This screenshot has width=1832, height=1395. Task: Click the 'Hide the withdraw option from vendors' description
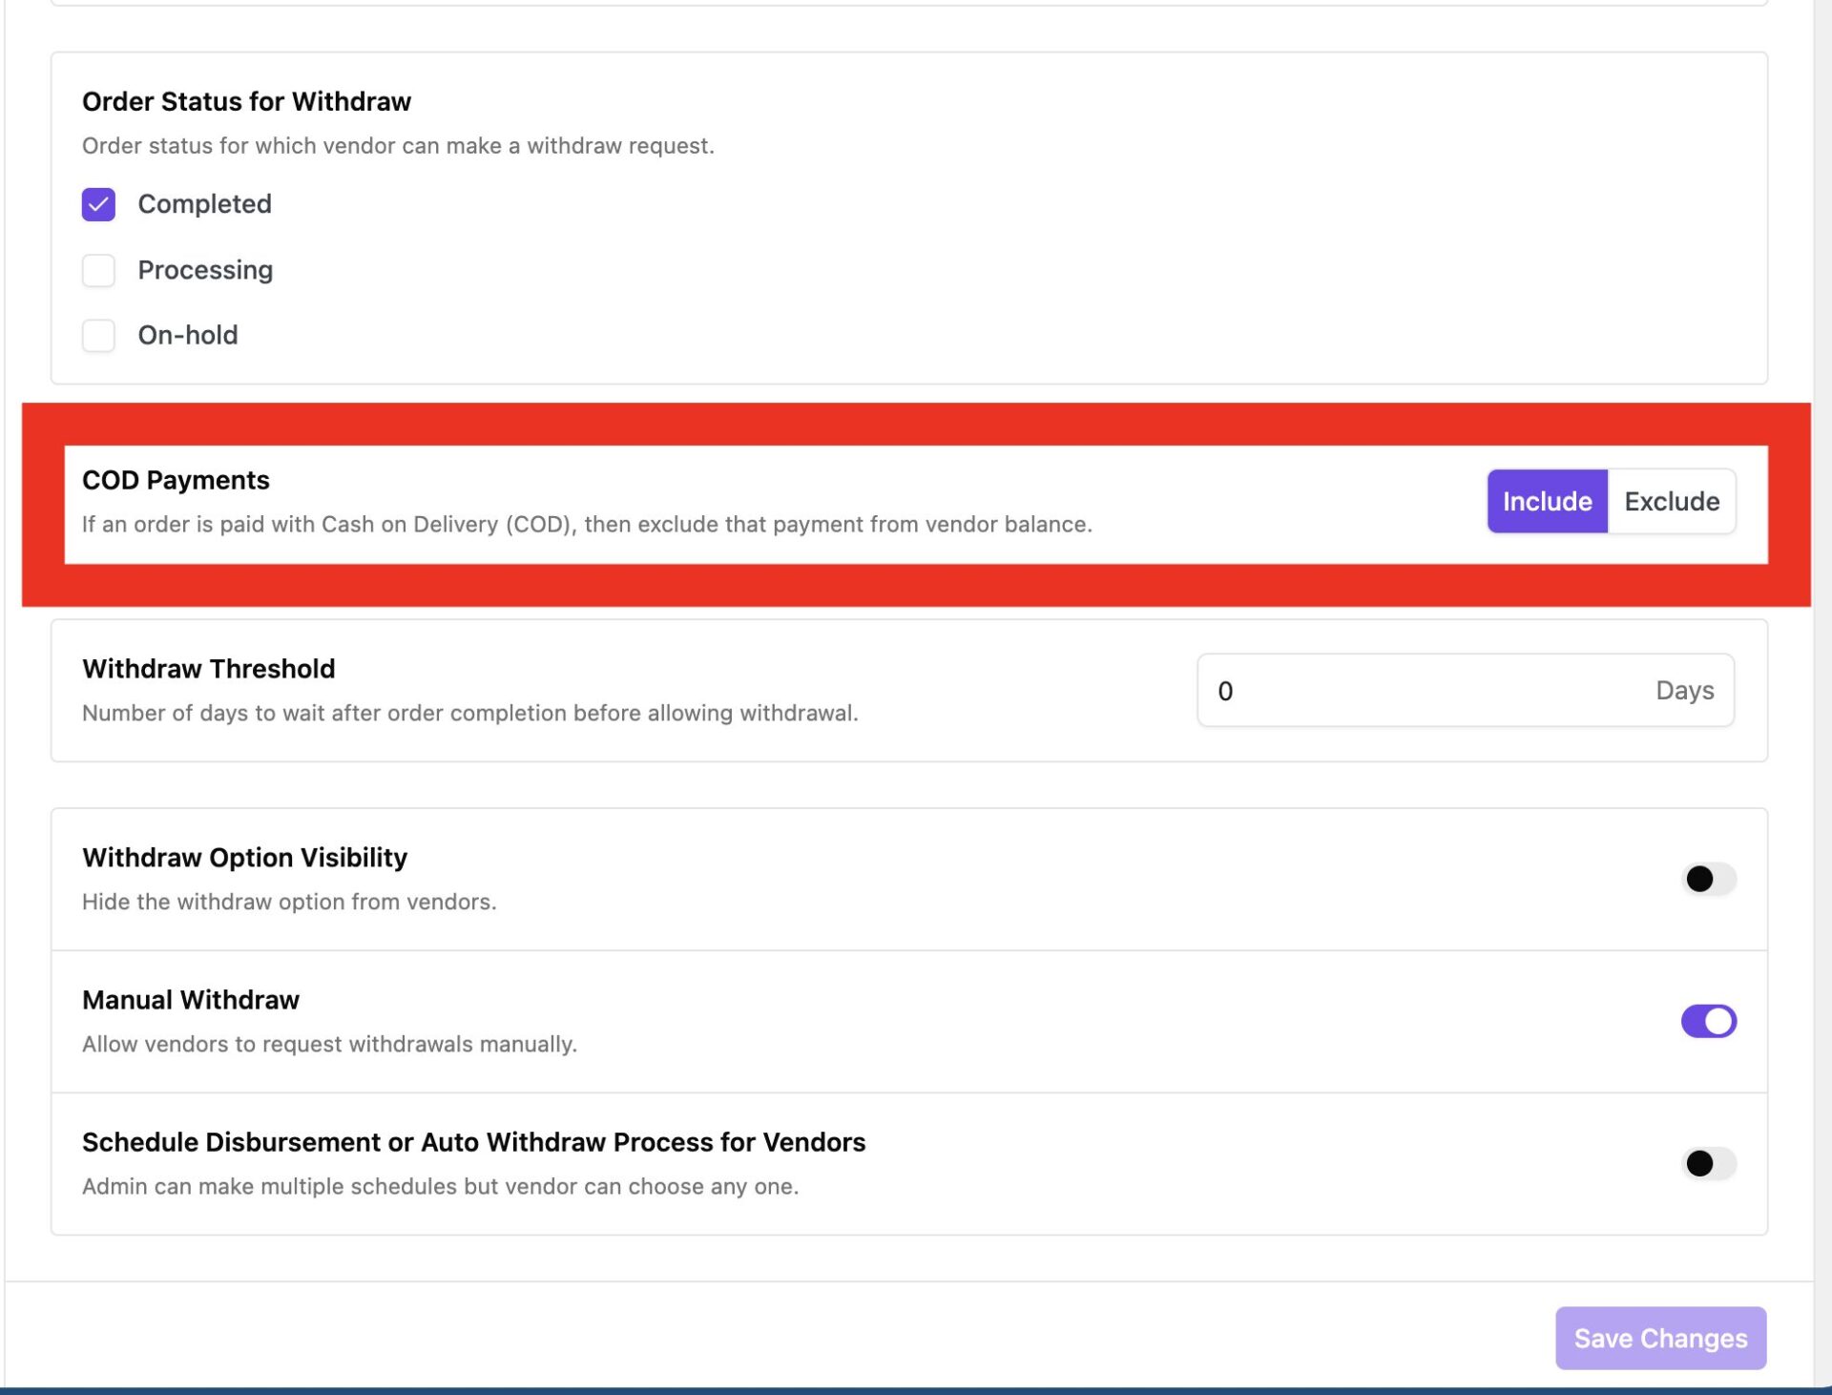[x=289, y=902]
